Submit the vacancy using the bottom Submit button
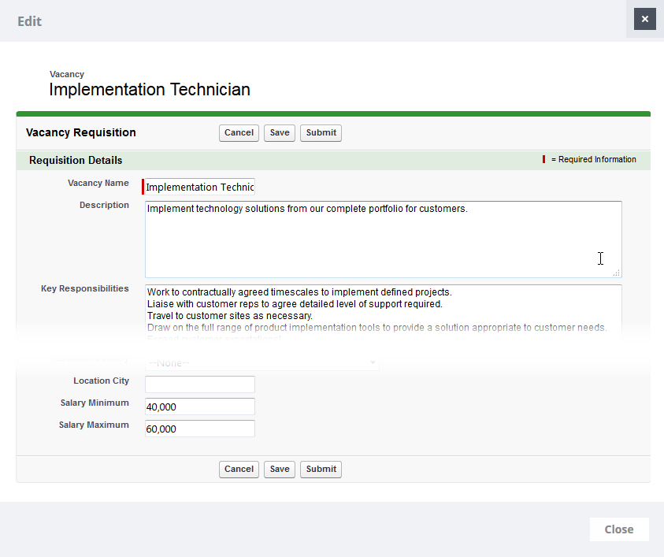Image resolution: width=664 pixels, height=557 pixels. click(x=321, y=470)
